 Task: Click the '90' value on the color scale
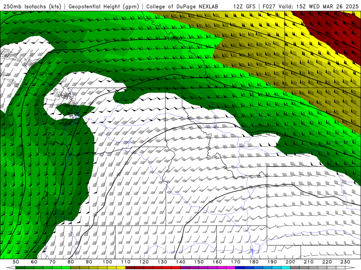(x=89, y=262)
